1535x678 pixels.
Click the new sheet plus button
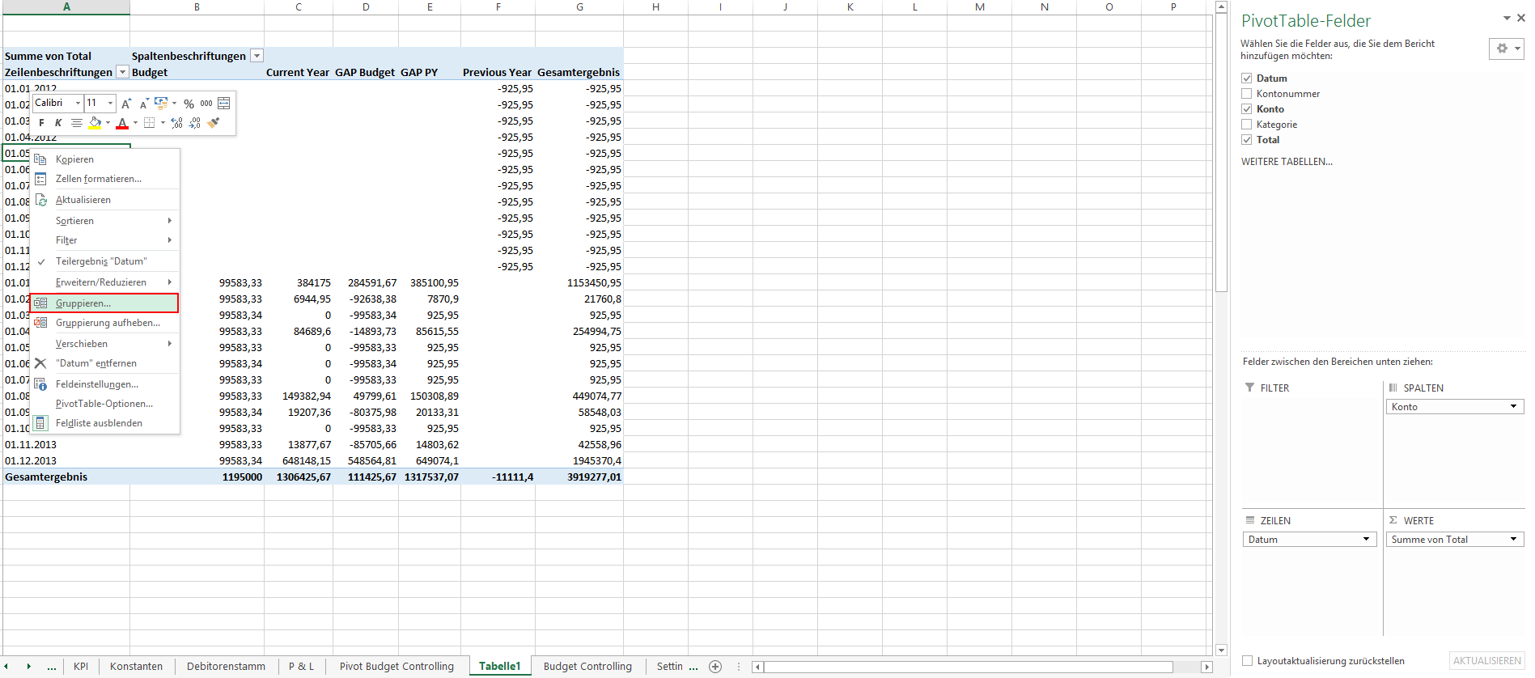coord(715,667)
